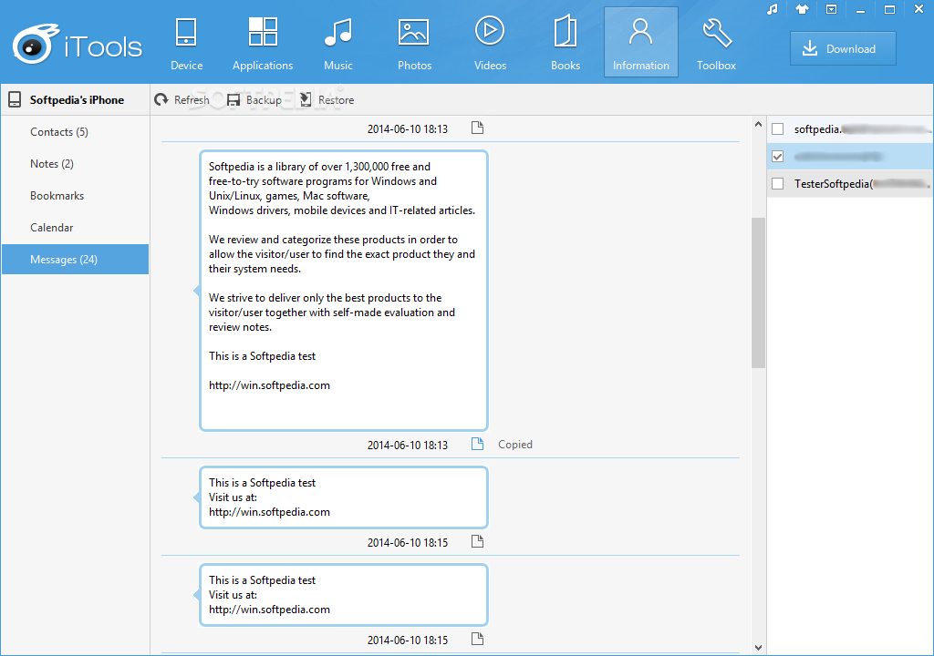
Task: Check the softpedia. conversation checkbox
Action: 777,129
